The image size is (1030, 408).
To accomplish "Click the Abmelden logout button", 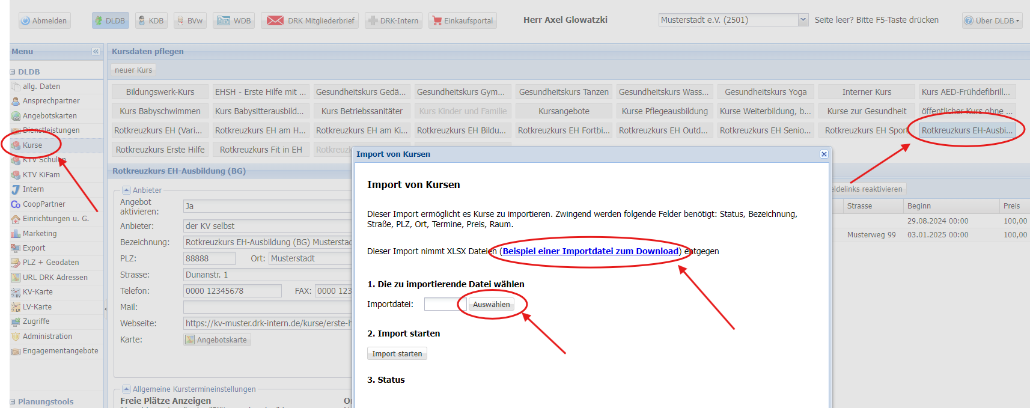I will (44, 20).
